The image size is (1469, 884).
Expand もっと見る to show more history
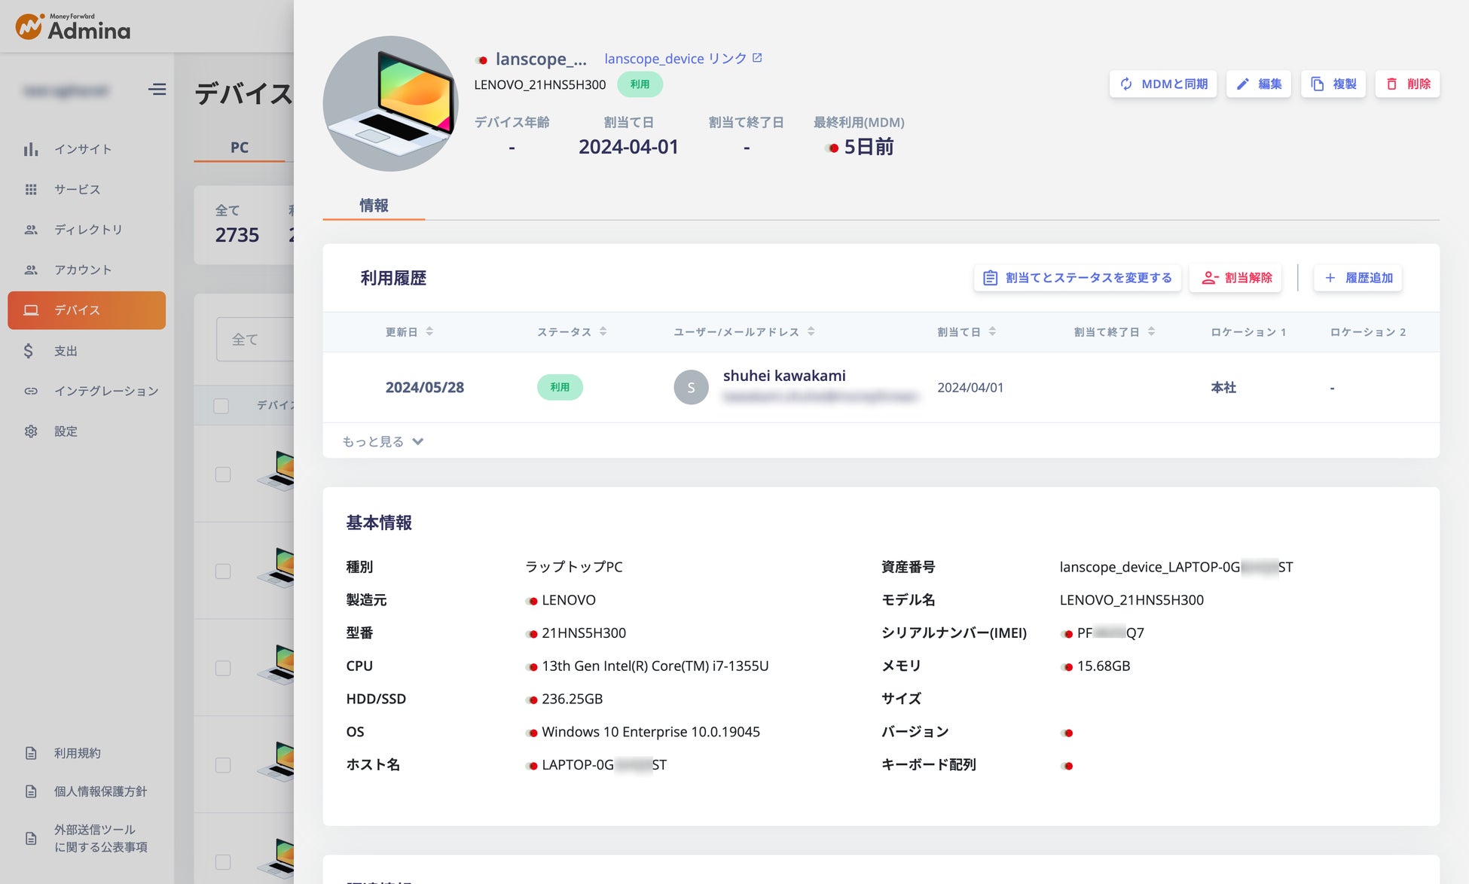(383, 441)
